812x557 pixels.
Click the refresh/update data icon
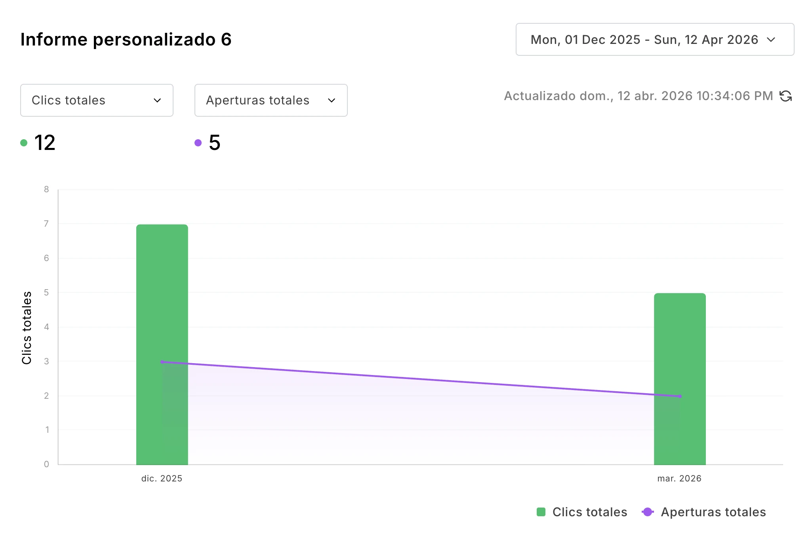[786, 96]
